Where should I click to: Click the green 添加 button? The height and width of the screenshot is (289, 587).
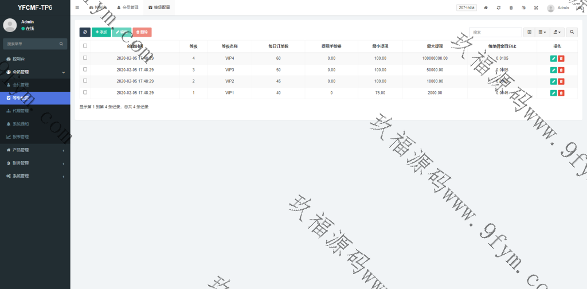[x=101, y=32]
